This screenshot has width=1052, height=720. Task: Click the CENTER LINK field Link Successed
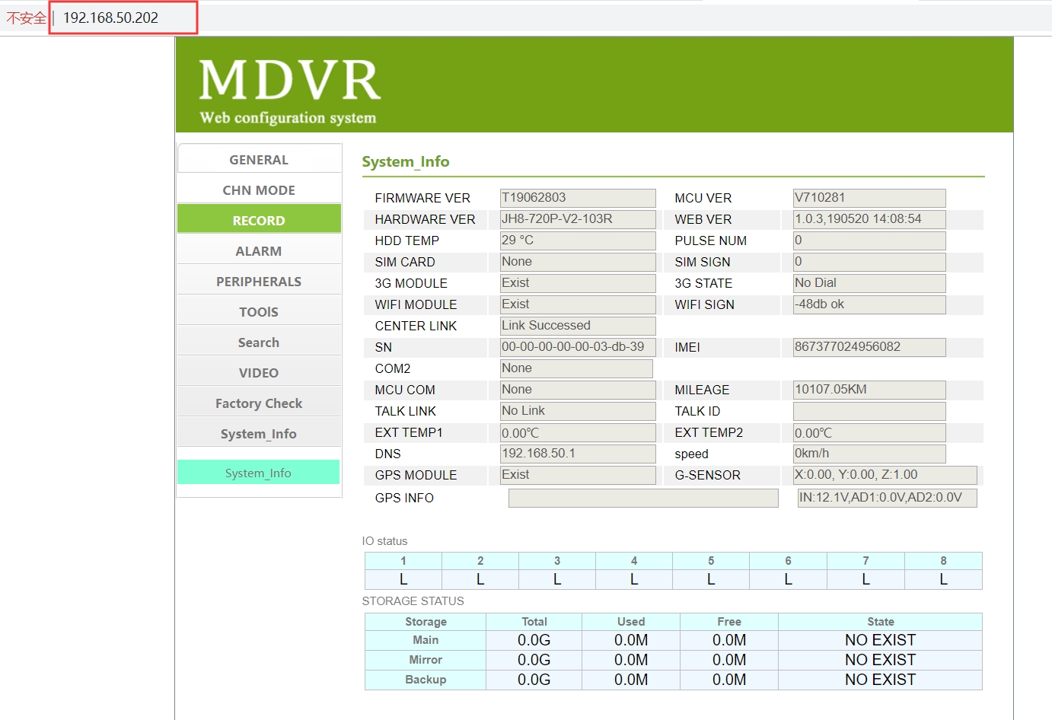coord(578,326)
